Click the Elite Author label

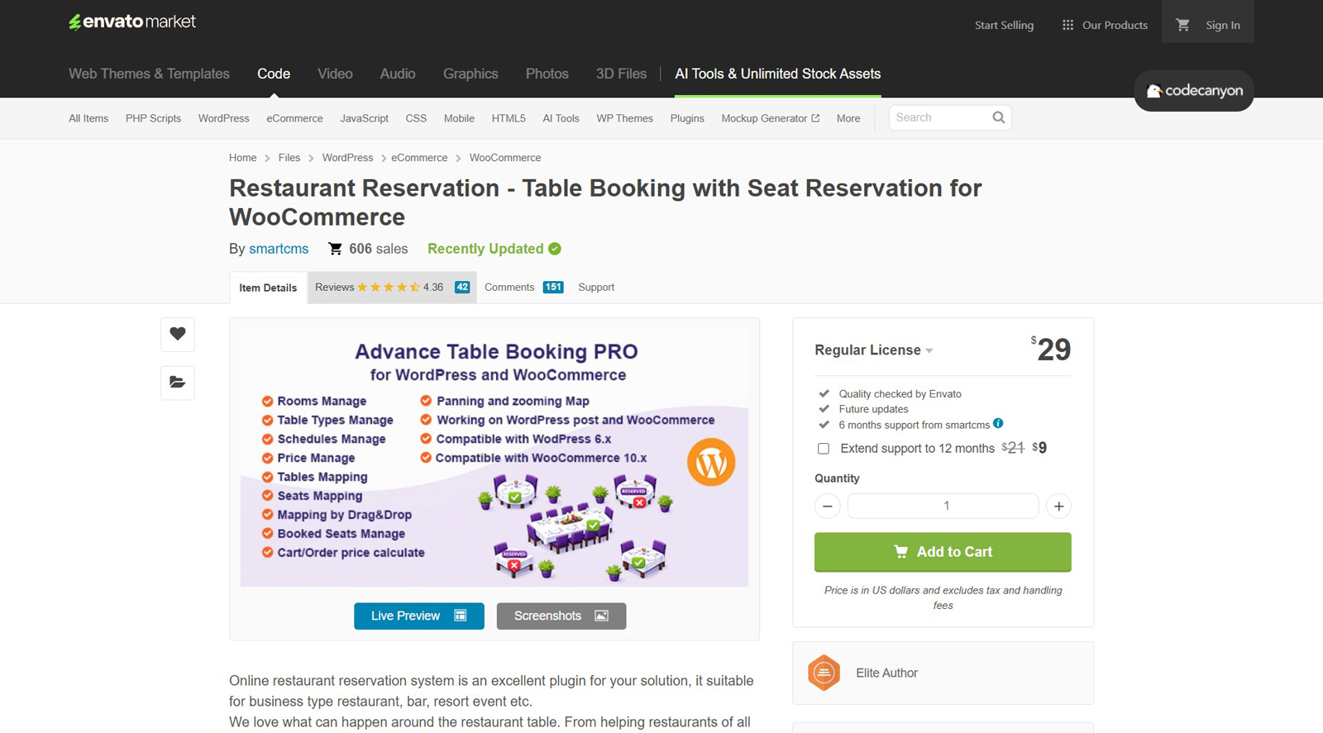(886, 673)
